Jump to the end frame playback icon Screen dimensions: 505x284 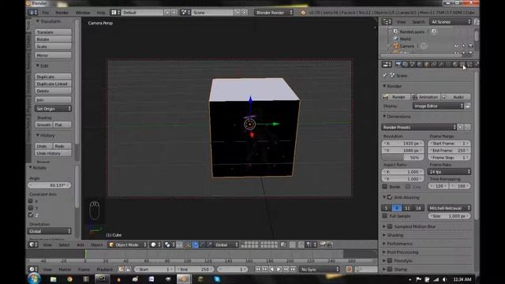293,269
